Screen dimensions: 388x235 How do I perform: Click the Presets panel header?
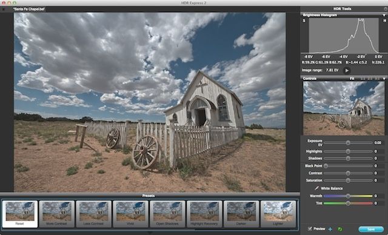pyautogui.click(x=149, y=196)
